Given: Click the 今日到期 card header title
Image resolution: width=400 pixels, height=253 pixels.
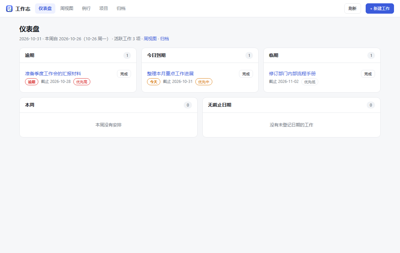Looking at the screenshot, I should tap(156, 55).
